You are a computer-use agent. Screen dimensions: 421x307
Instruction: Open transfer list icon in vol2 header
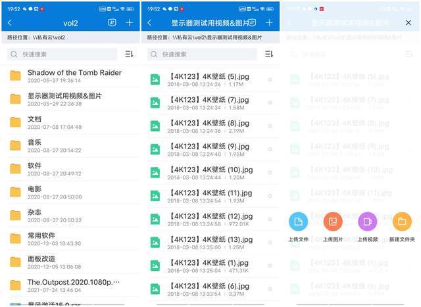point(111,22)
